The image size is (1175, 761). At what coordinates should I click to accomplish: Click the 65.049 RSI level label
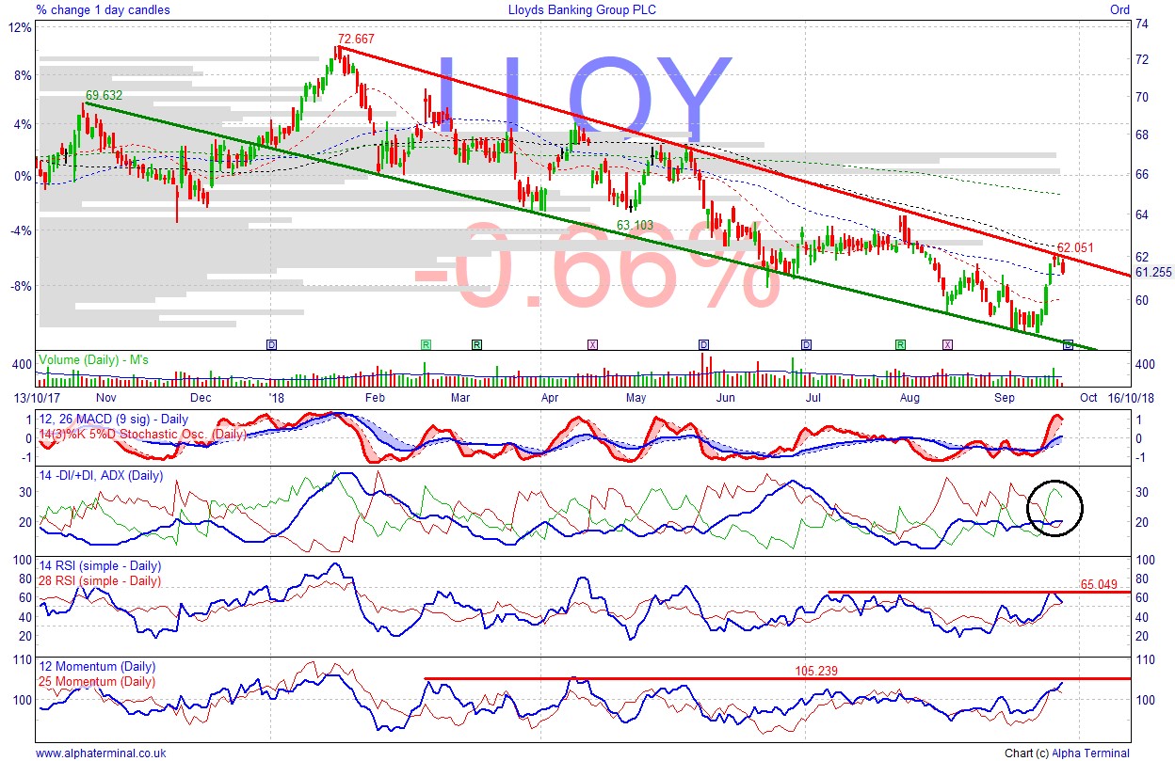[1099, 584]
